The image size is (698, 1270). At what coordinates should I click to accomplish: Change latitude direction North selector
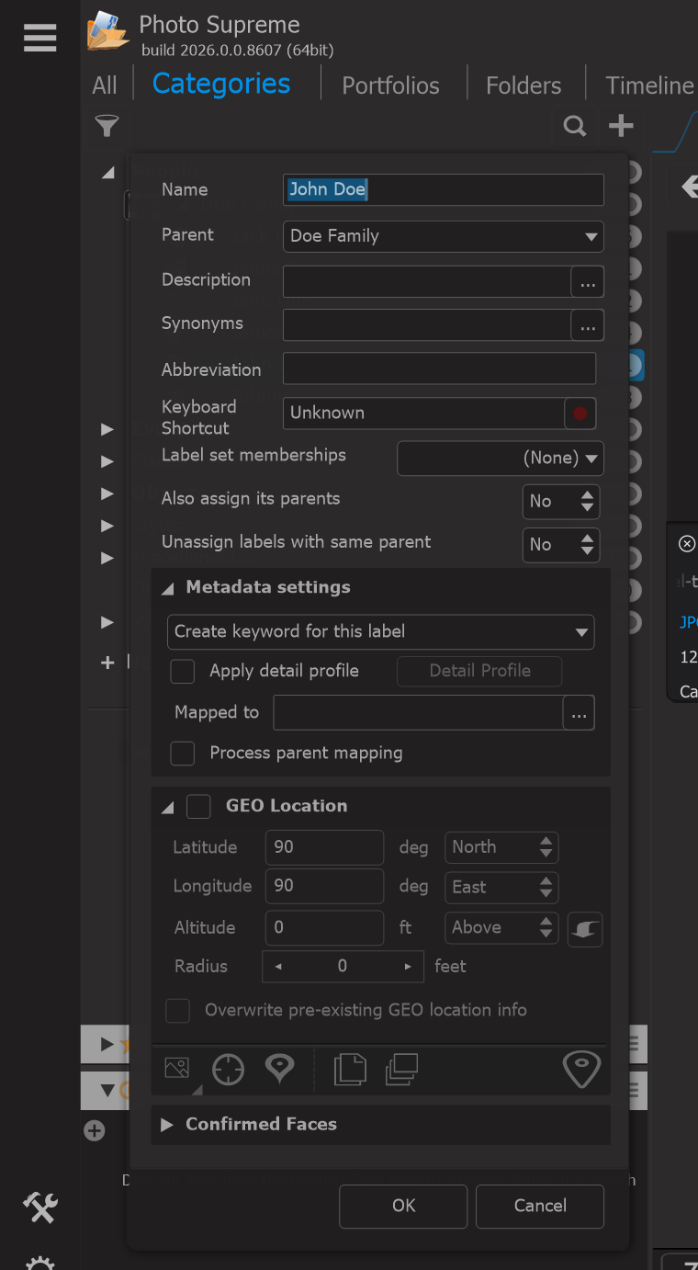(x=501, y=847)
